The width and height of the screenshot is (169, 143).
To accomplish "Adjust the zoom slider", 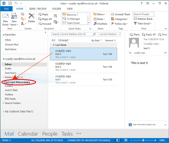I will click(x=143, y=140).
